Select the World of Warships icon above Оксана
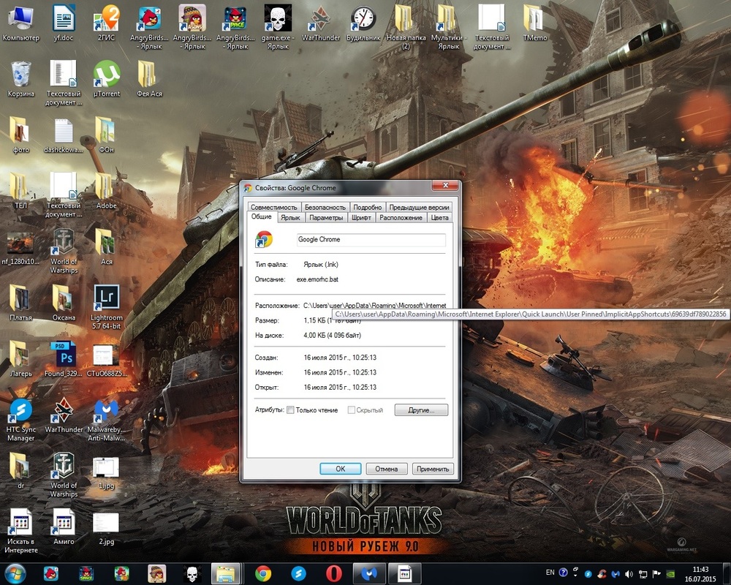Screen dimensions: 731x585 click(x=64, y=251)
